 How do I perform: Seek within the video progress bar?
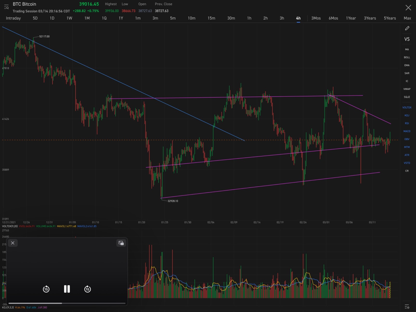tap(67, 303)
